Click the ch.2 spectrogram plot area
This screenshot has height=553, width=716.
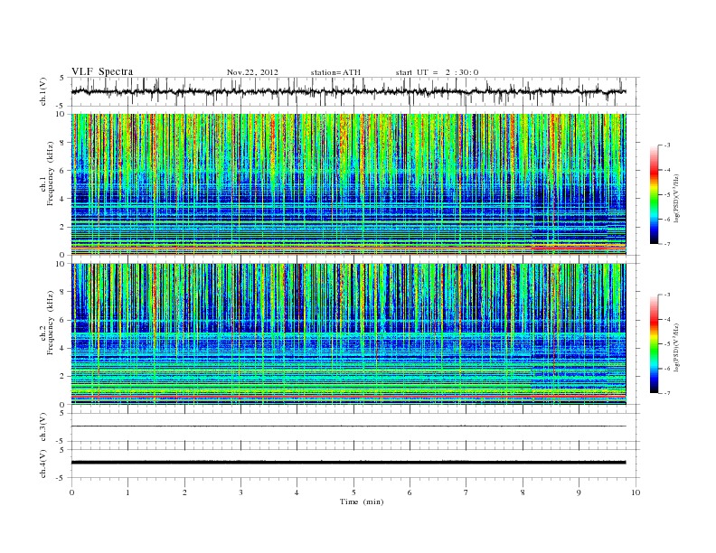tap(348, 333)
